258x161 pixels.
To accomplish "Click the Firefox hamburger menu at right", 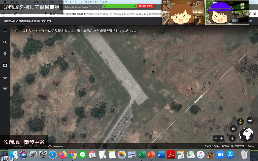I will coord(254,14).
